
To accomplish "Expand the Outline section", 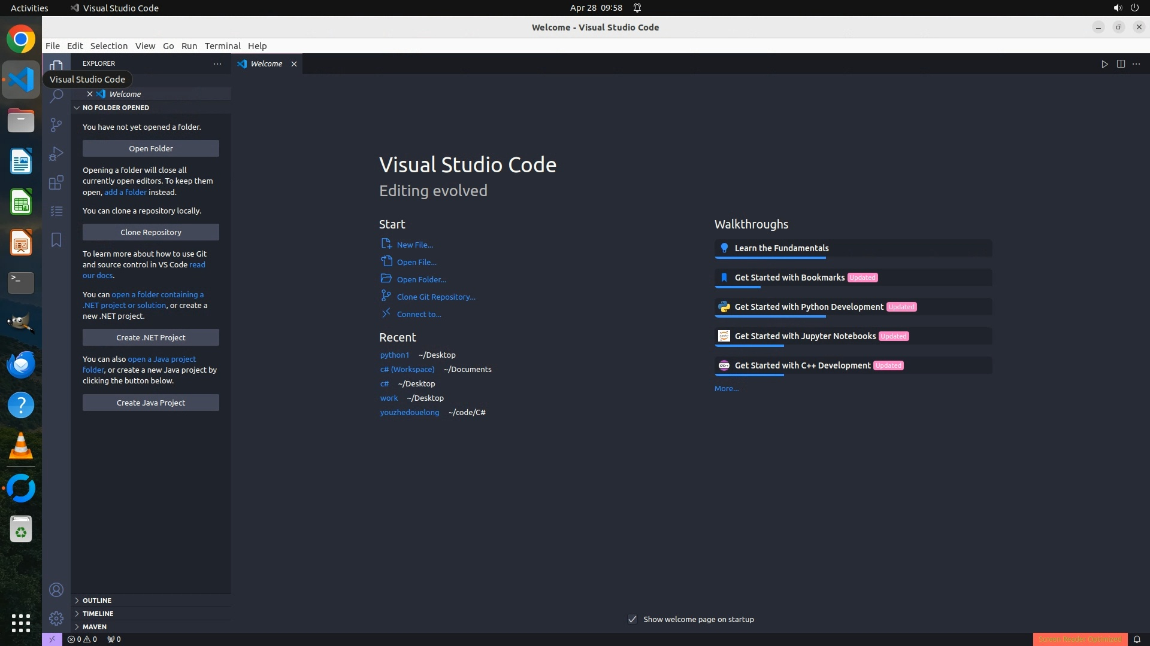I will 97,600.
